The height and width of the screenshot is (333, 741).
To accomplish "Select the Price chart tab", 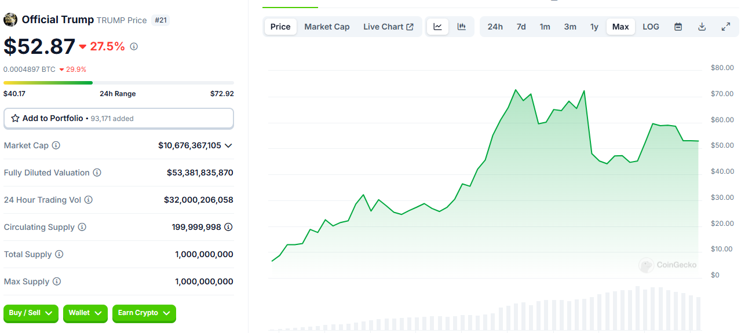I will click(x=280, y=27).
